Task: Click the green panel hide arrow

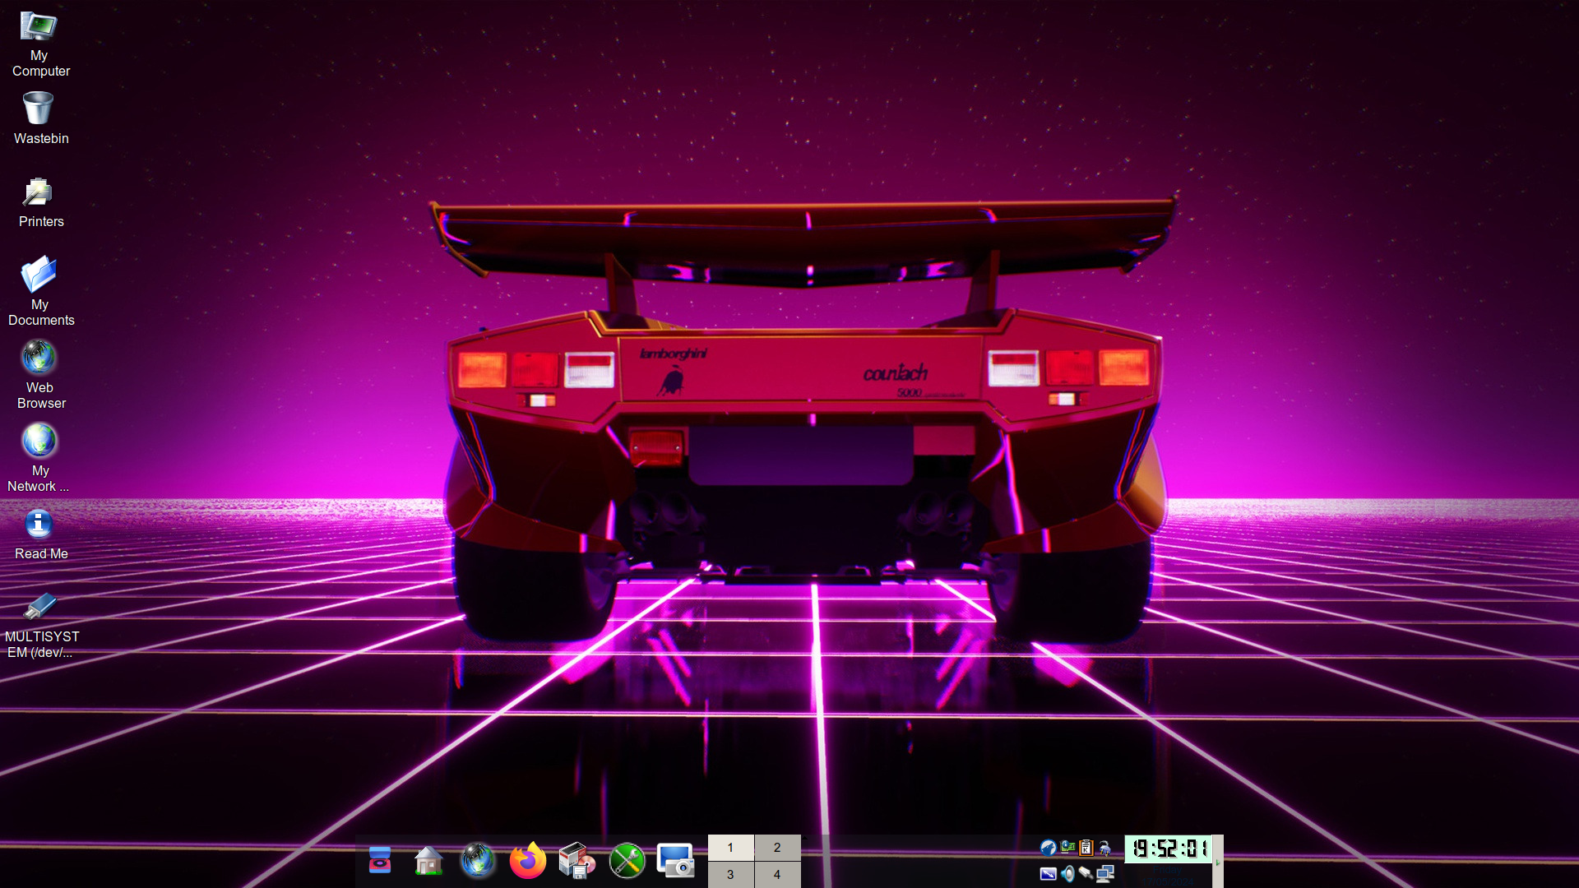Action: (x=1218, y=862)
